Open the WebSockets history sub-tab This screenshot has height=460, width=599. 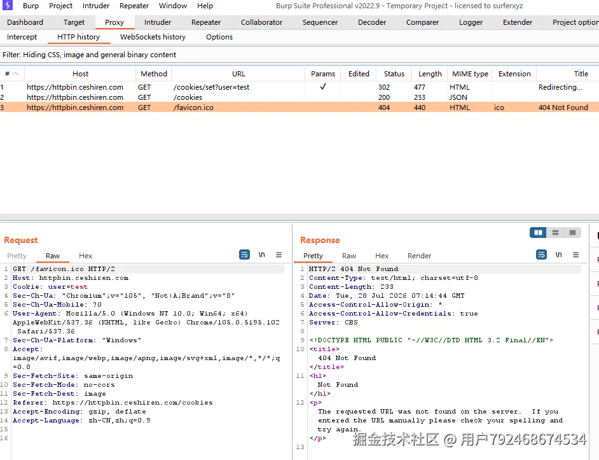pos(153,37)
